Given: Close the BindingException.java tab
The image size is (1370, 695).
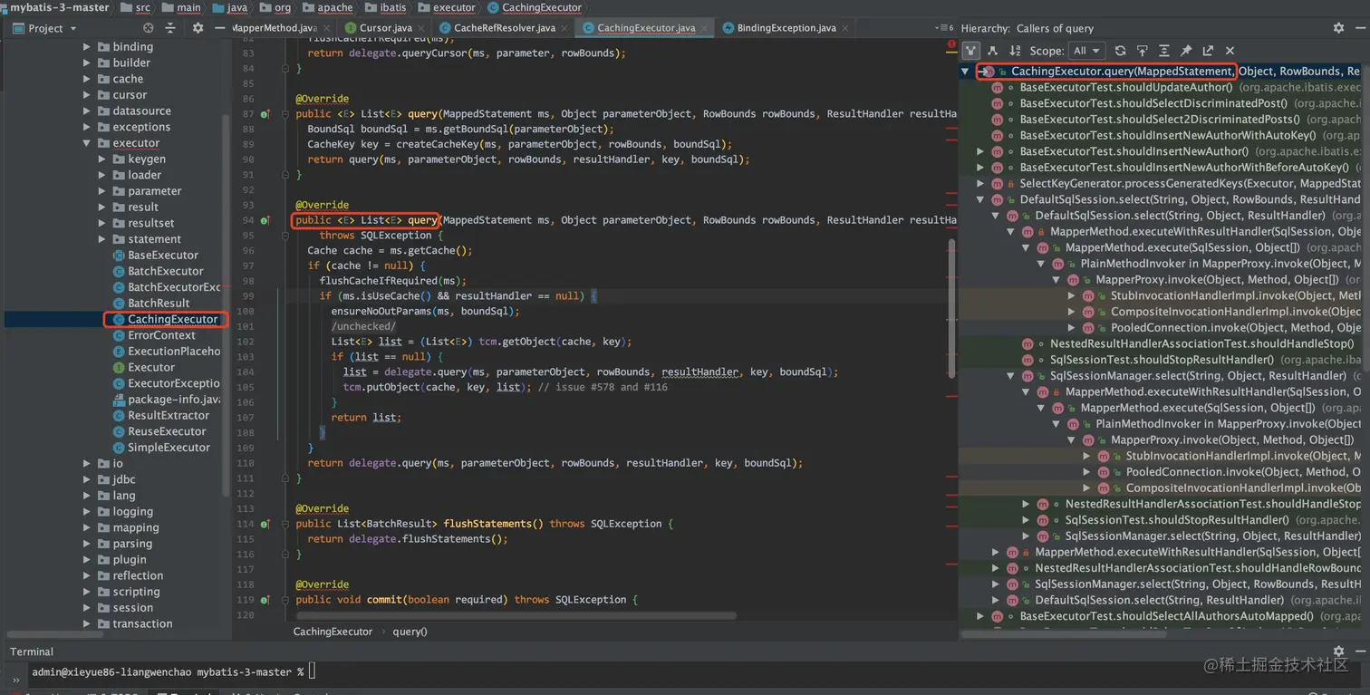Looking at the screenshot, I should 844,28.
